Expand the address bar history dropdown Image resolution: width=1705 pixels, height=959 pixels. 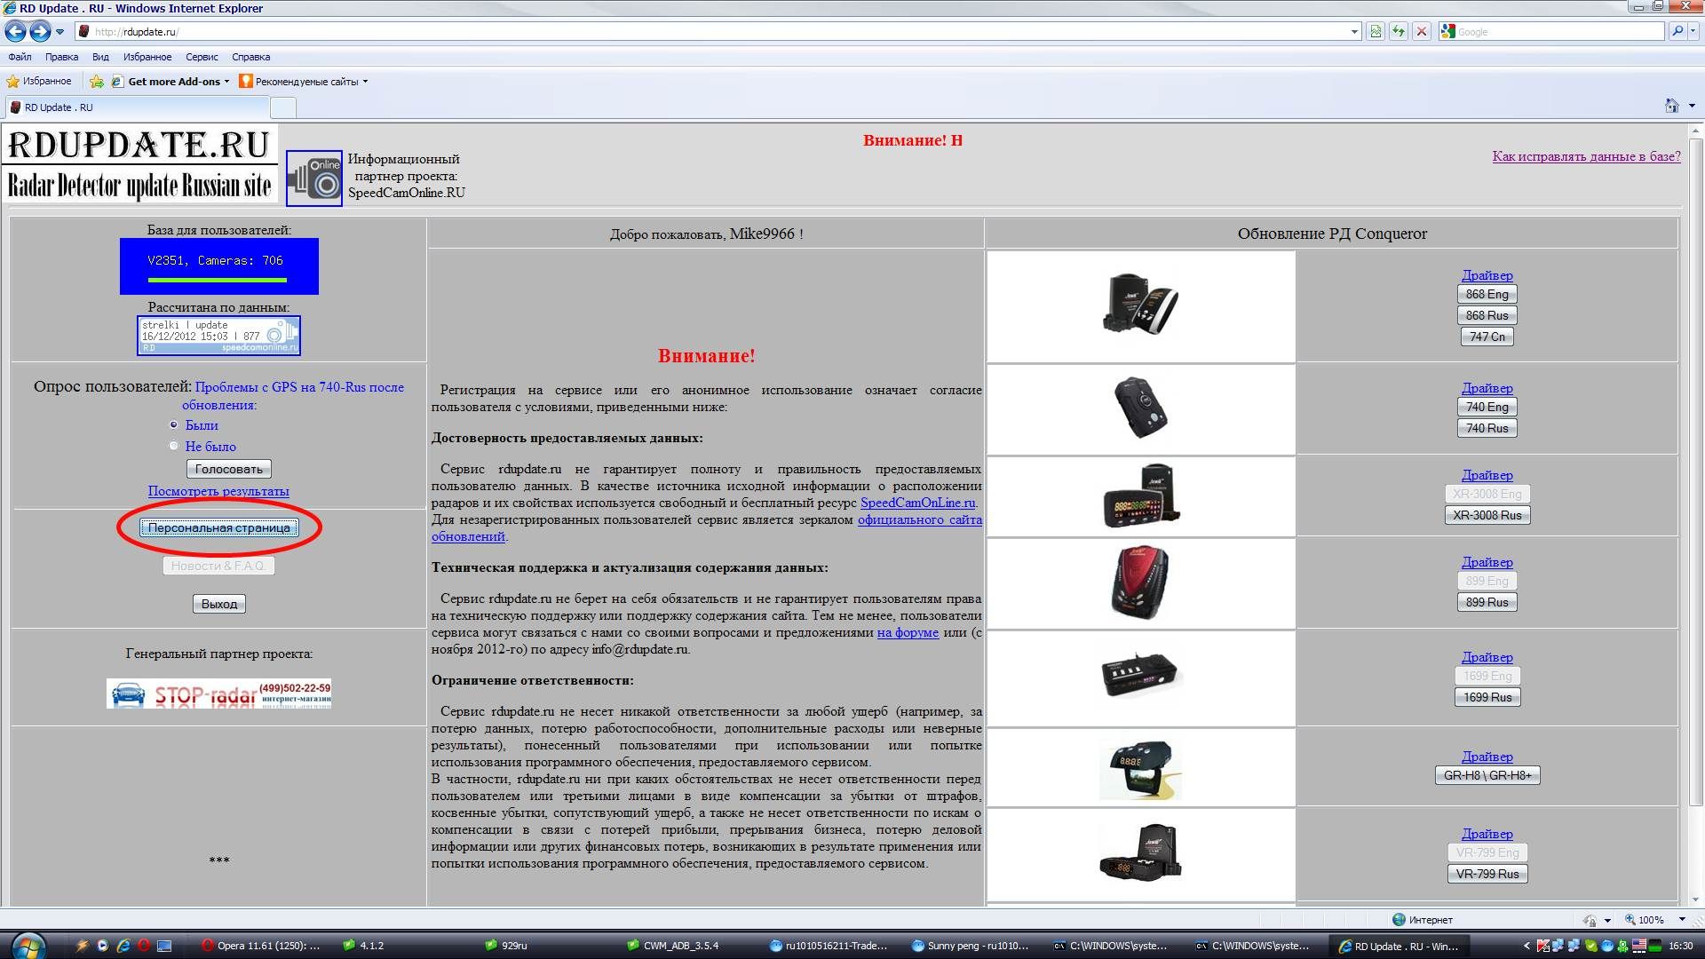coord(1354,32)
